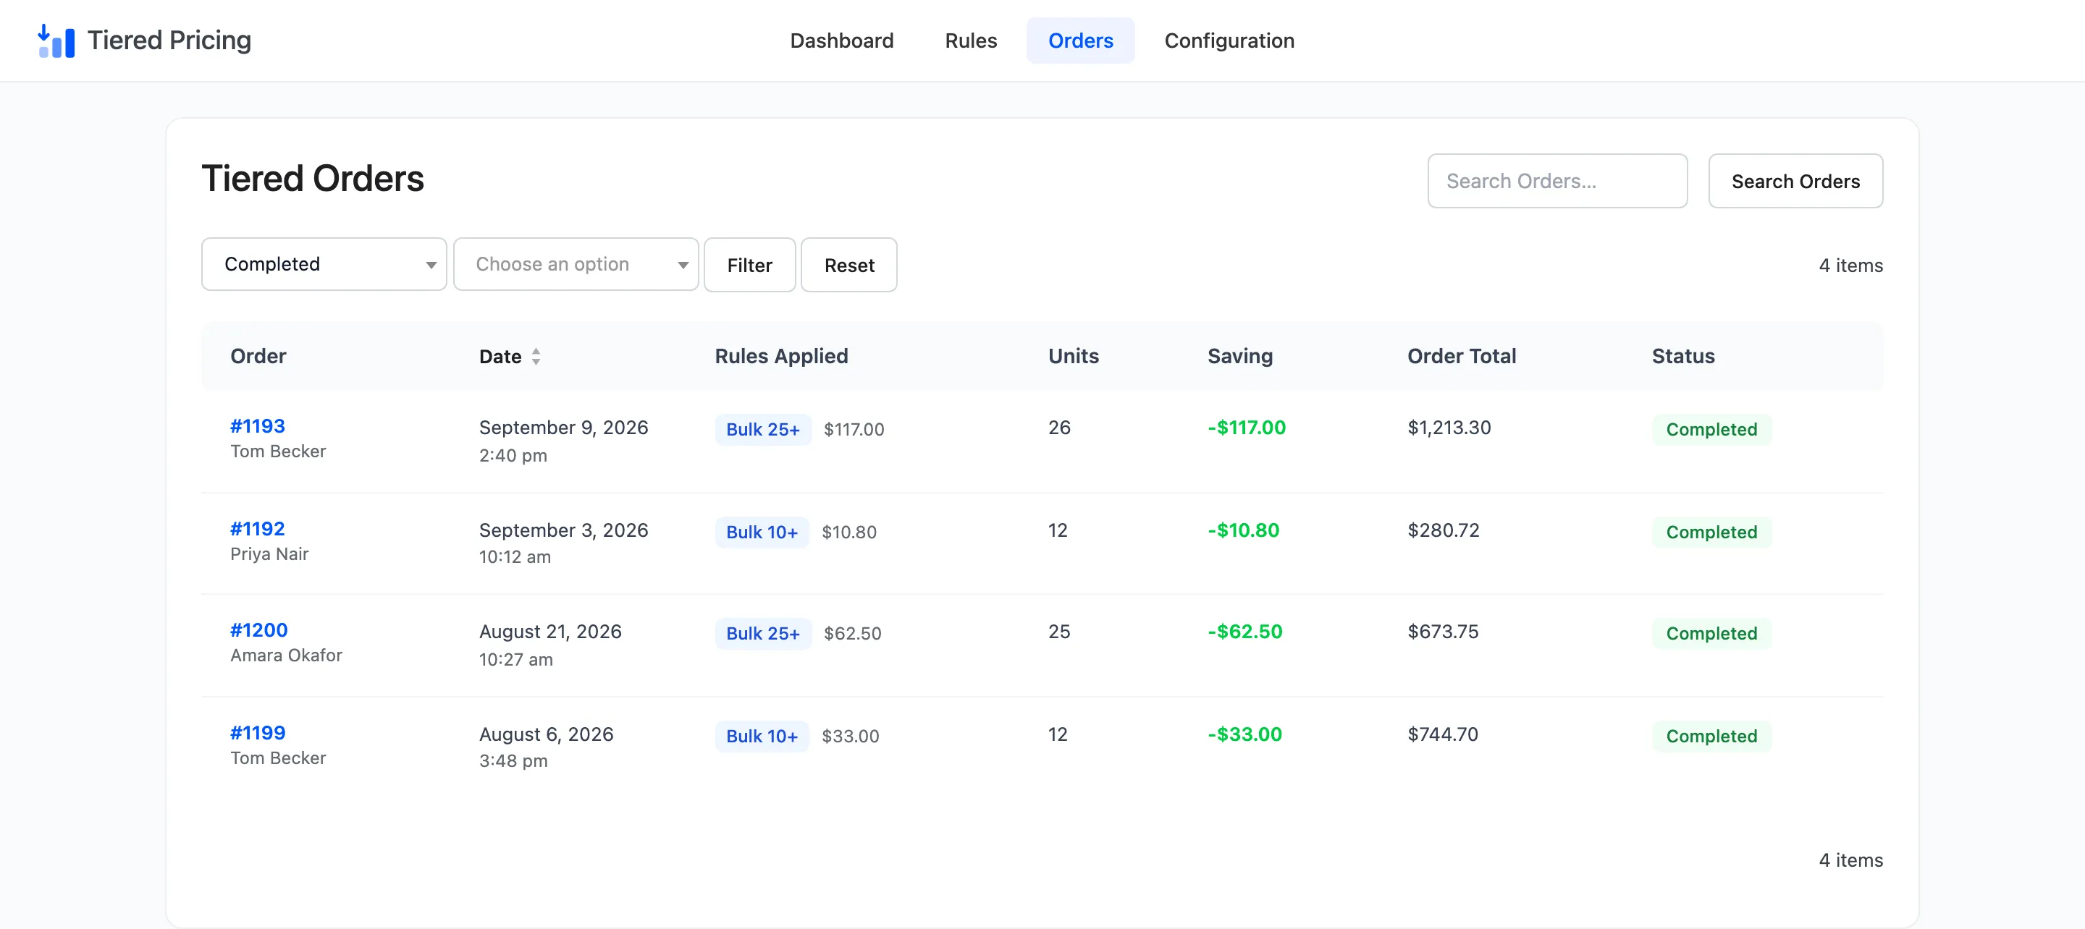Click the 10:12 am time

click(515, 557)
